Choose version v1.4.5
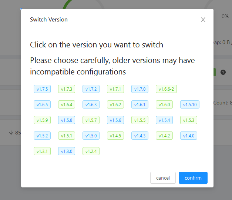Viewport: 232px width, 200px height. pos(115,136)
